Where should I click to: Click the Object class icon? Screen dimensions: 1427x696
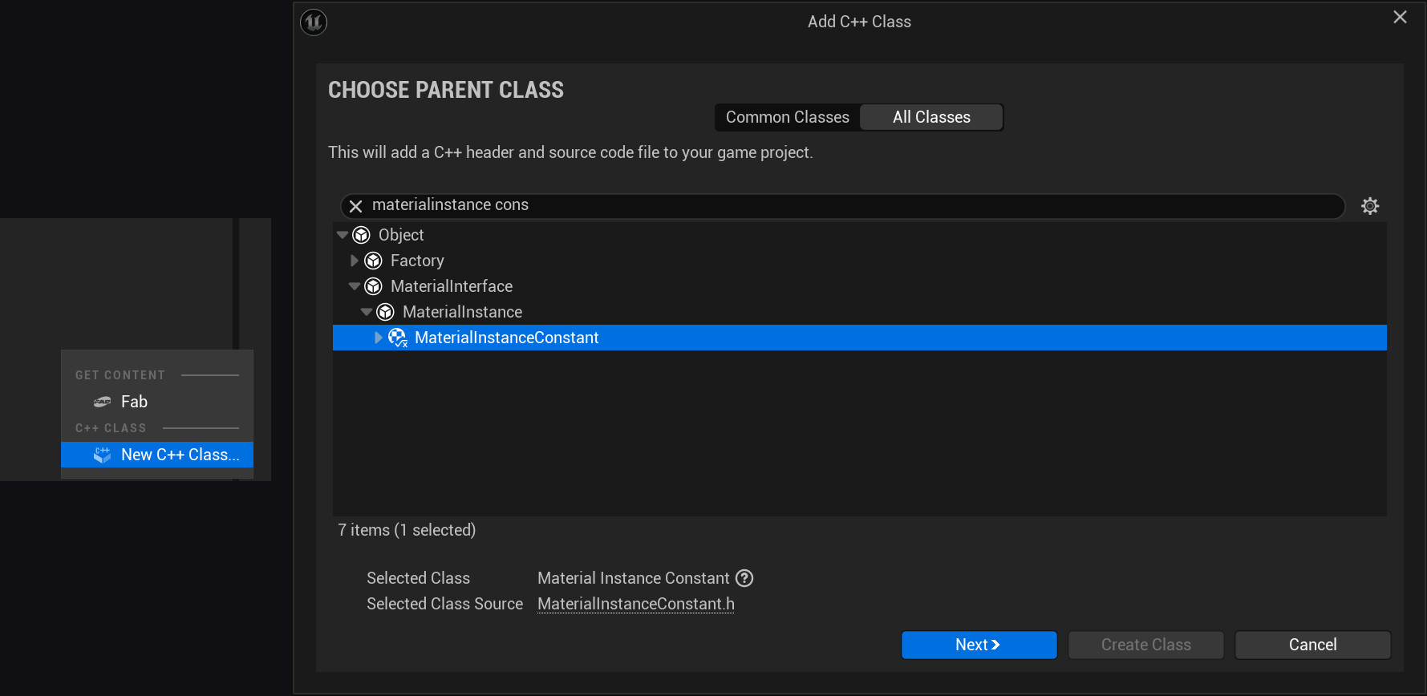pos(362,235)
